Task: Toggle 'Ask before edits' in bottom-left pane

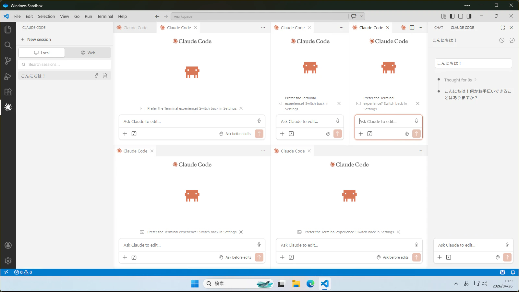Action: point(235,257)
